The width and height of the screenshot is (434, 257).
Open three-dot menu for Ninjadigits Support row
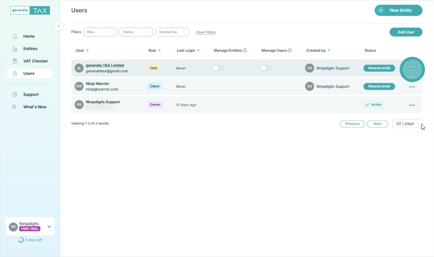coord(412,105)
